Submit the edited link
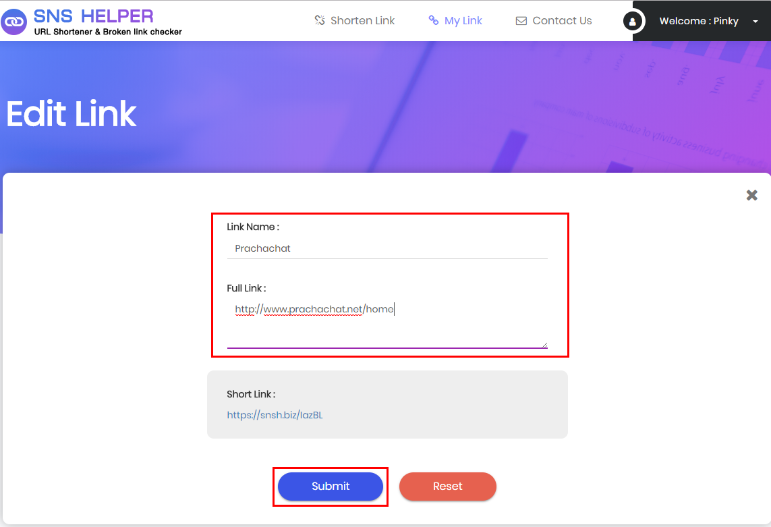The width and height of the screenshot is (771, 527). pyautogui.click(x=331, y=486)
